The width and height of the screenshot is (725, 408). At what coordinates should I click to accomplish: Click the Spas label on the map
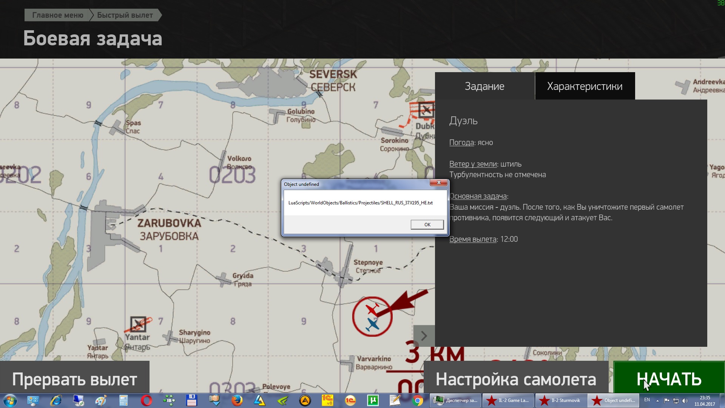133,123
